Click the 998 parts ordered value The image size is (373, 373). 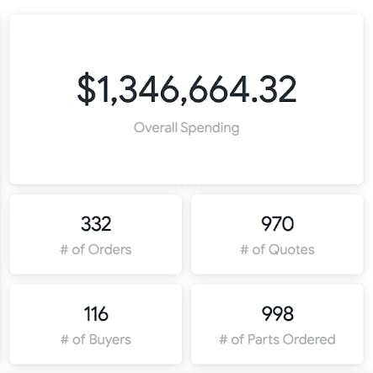[x=277, y=313]
